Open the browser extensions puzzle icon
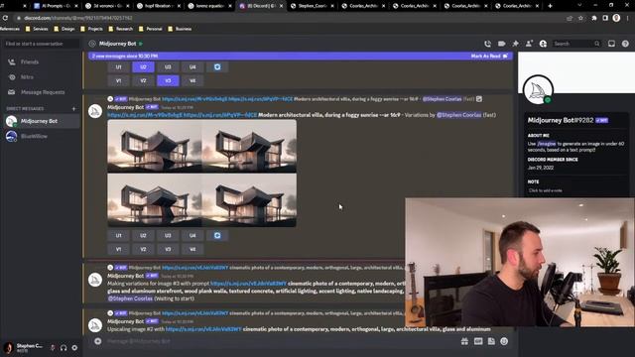Screen dimensions: 635x357 click(x=594, y=18)
